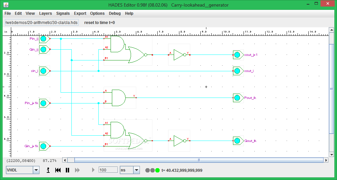Click the vertical scrollbar down arrow
The height and width of the screenshot is (180, 337).
pos(331,154)
